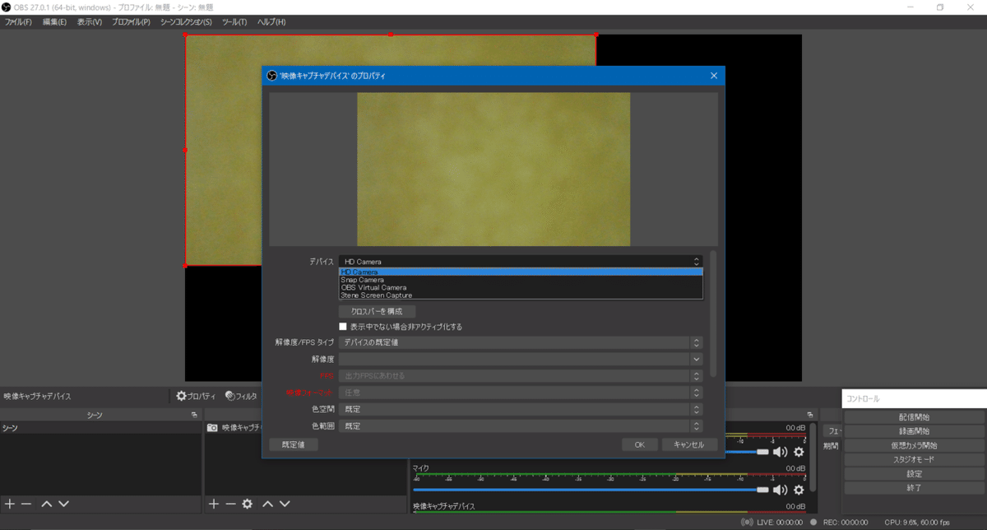Open the ツール(T) menu
987x530 pixels.
pyautogui.click(x=234, y=21)
